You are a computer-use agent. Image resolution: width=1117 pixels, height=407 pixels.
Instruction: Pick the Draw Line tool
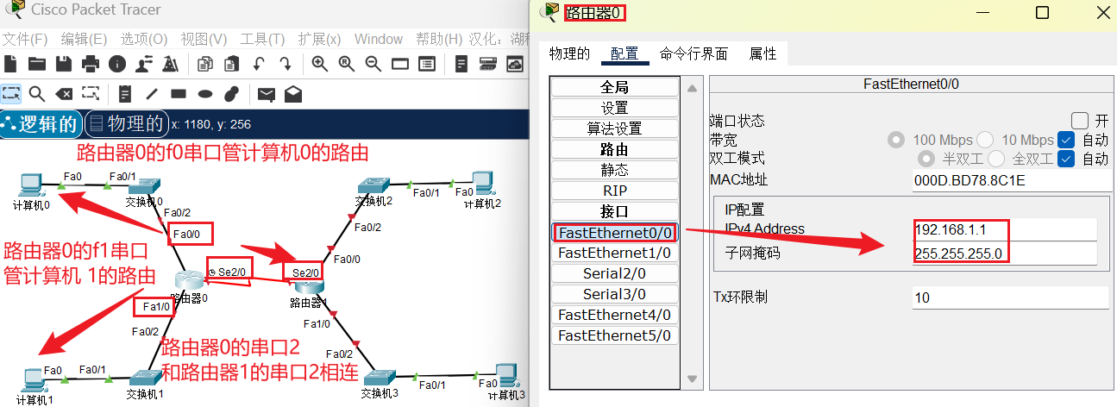[x=152, y=94]
